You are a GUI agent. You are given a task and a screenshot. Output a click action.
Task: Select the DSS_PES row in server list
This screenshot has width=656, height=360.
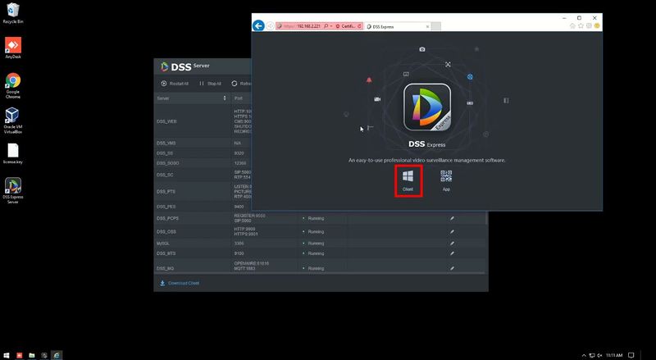(203, 207)
